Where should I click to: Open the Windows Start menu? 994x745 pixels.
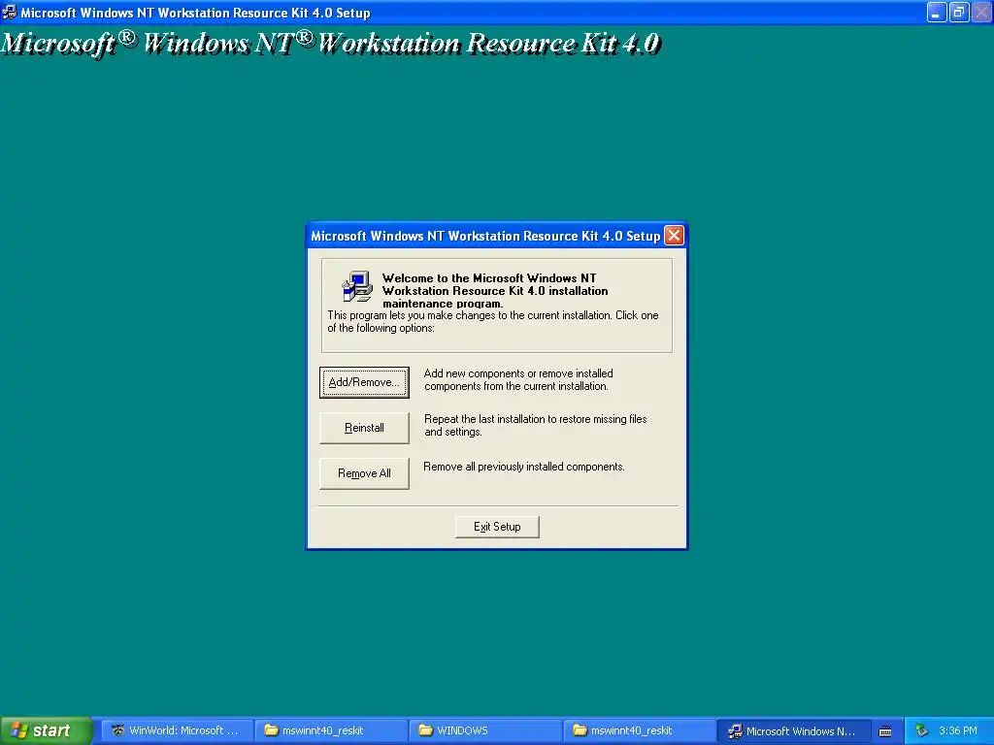coord(46,730)
